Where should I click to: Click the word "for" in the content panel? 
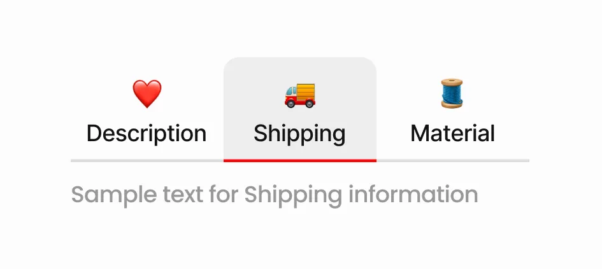coord(224,194)
